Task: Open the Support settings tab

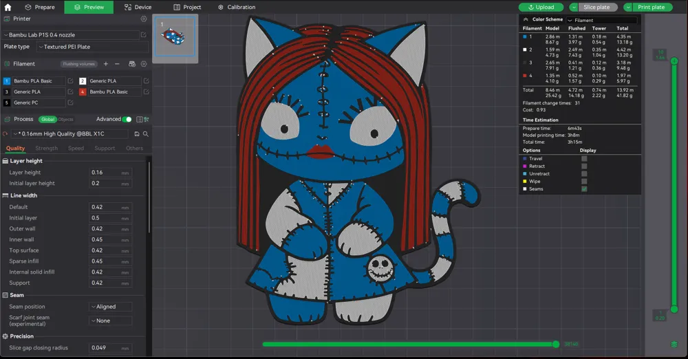Action: pos(105,149)
